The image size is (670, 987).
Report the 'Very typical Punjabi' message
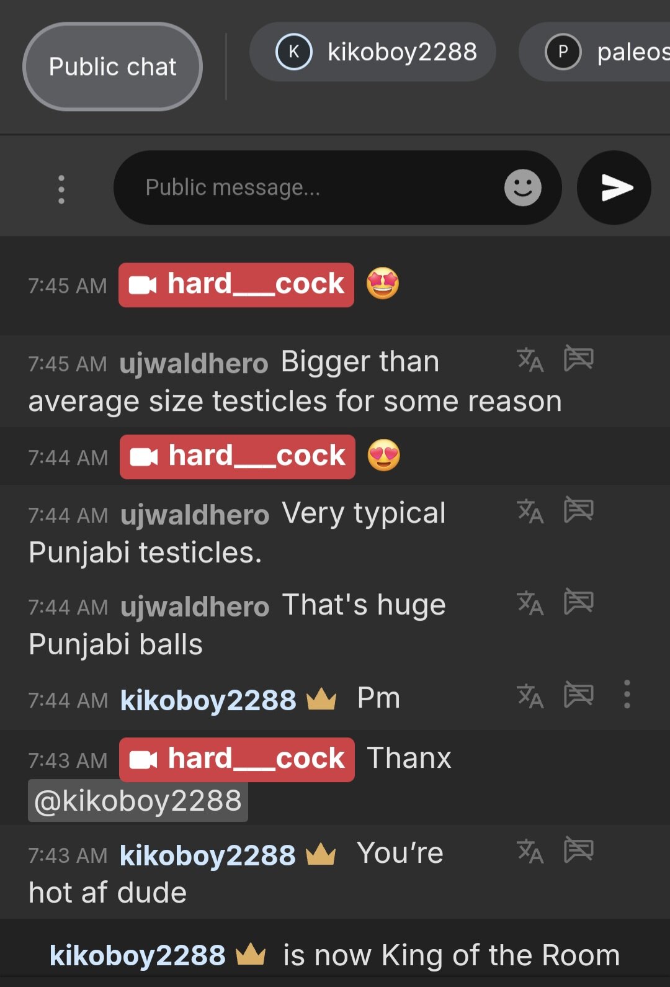tap(579, 510)
